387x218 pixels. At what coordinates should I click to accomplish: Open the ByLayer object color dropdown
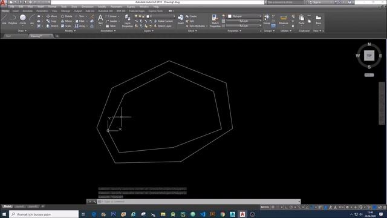[x=244, y=16]
